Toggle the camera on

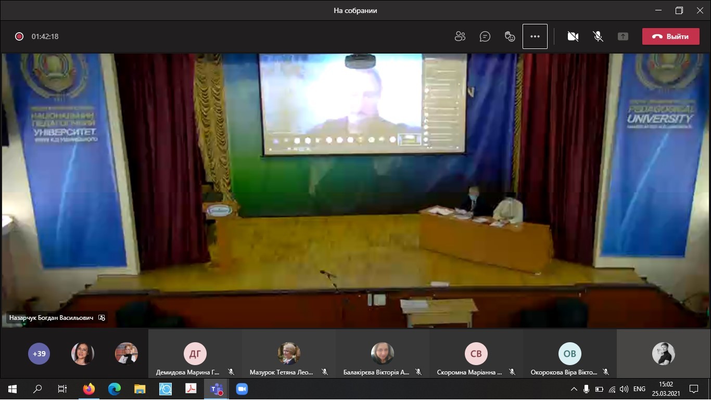(573, 36)
